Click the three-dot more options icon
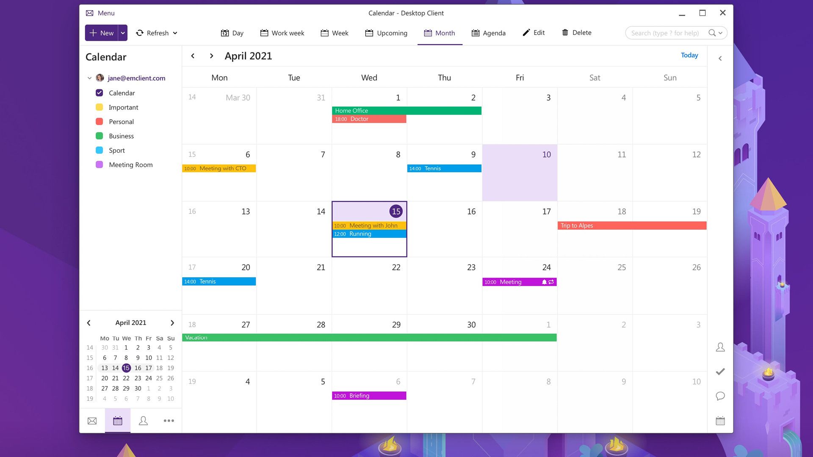This screenshot has width=813, height=457. click(x=169, y=421)
